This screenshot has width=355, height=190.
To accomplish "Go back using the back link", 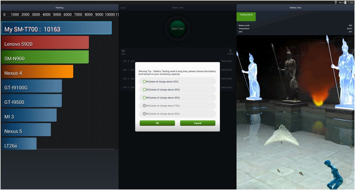I will 123,8.
